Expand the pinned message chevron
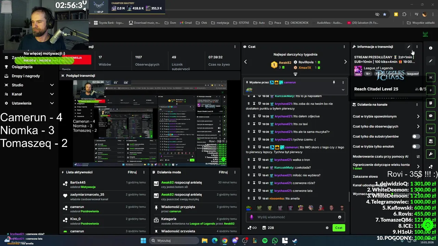 coord(343,90)
